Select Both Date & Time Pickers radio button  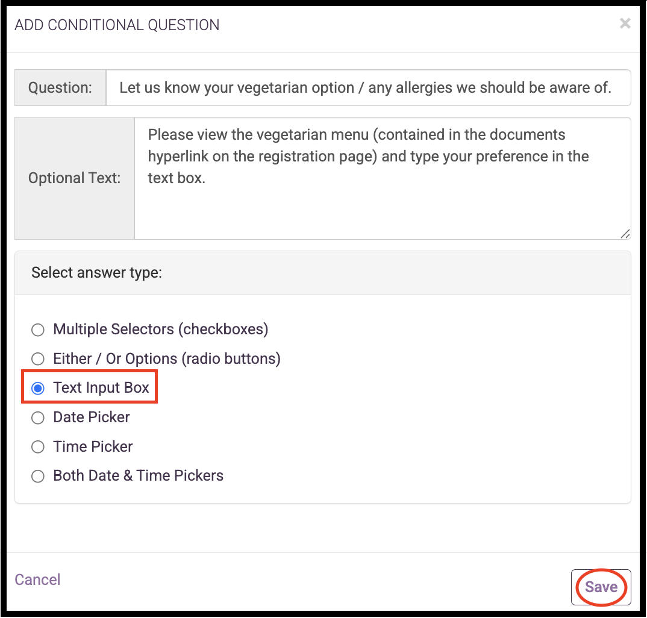pyautogui.click(x=38, y=476)
